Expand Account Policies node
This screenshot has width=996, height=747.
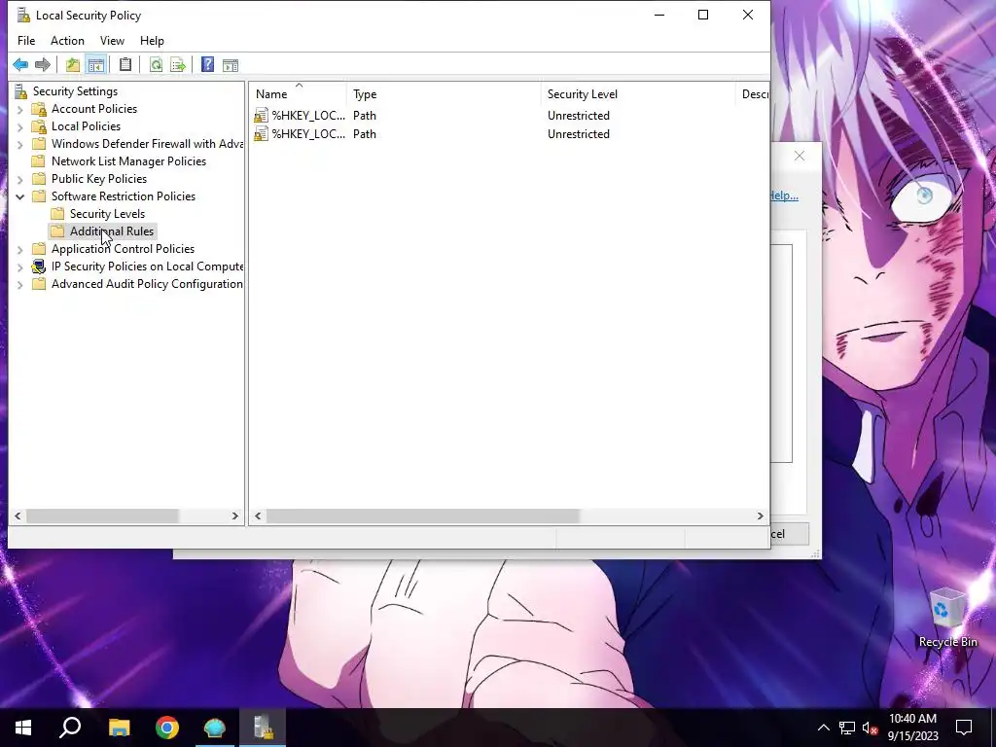pyautogui.click(x=19, y=109)
